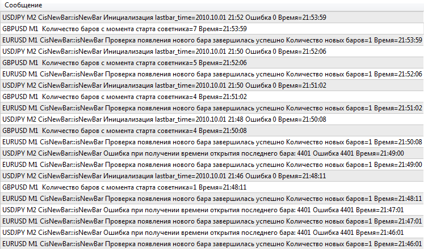Screen dimensions: 424x249
Task: Select GBPUSD M1 row with Время=21:51:02
Action: point(212,97)
